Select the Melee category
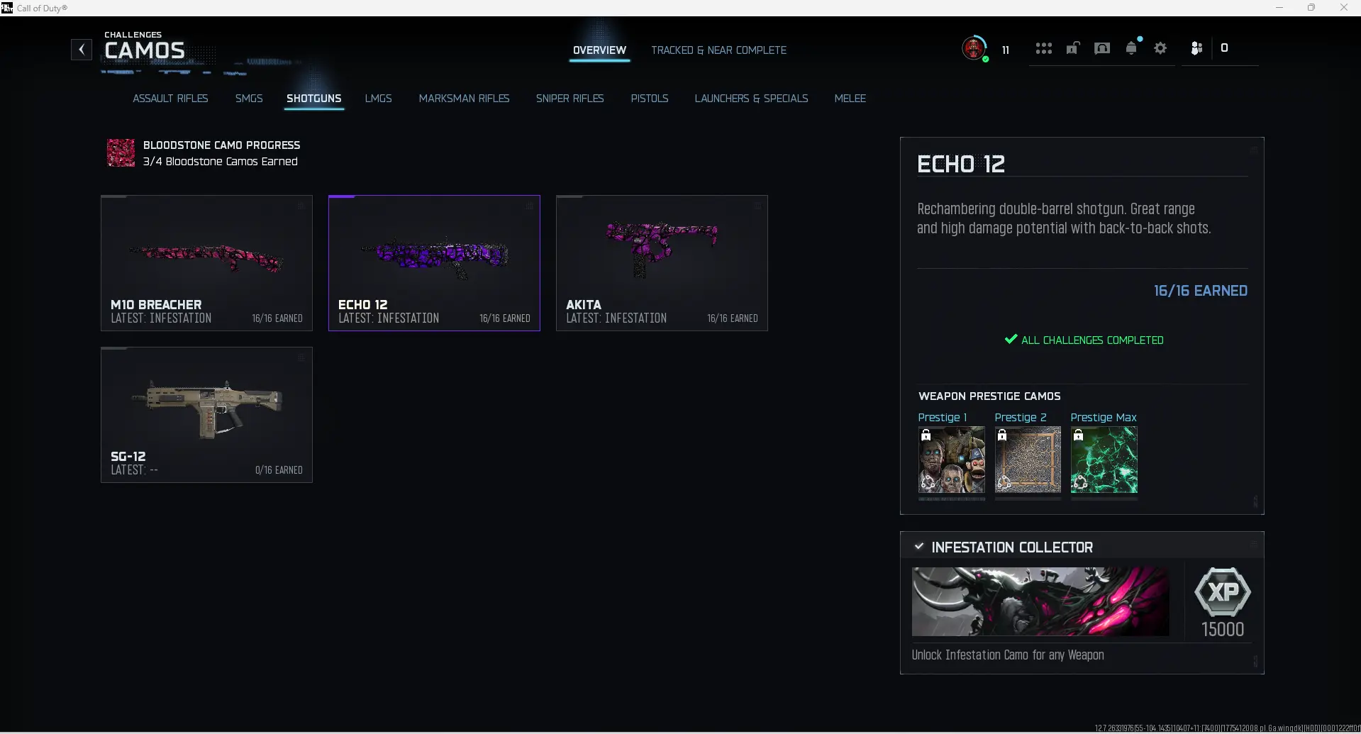The image size is (1361, 734). (x=850, y=99)
